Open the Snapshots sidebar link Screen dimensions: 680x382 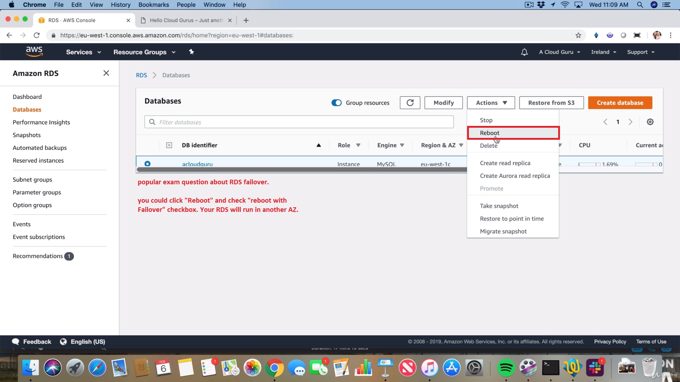click(x=27, y=135)
